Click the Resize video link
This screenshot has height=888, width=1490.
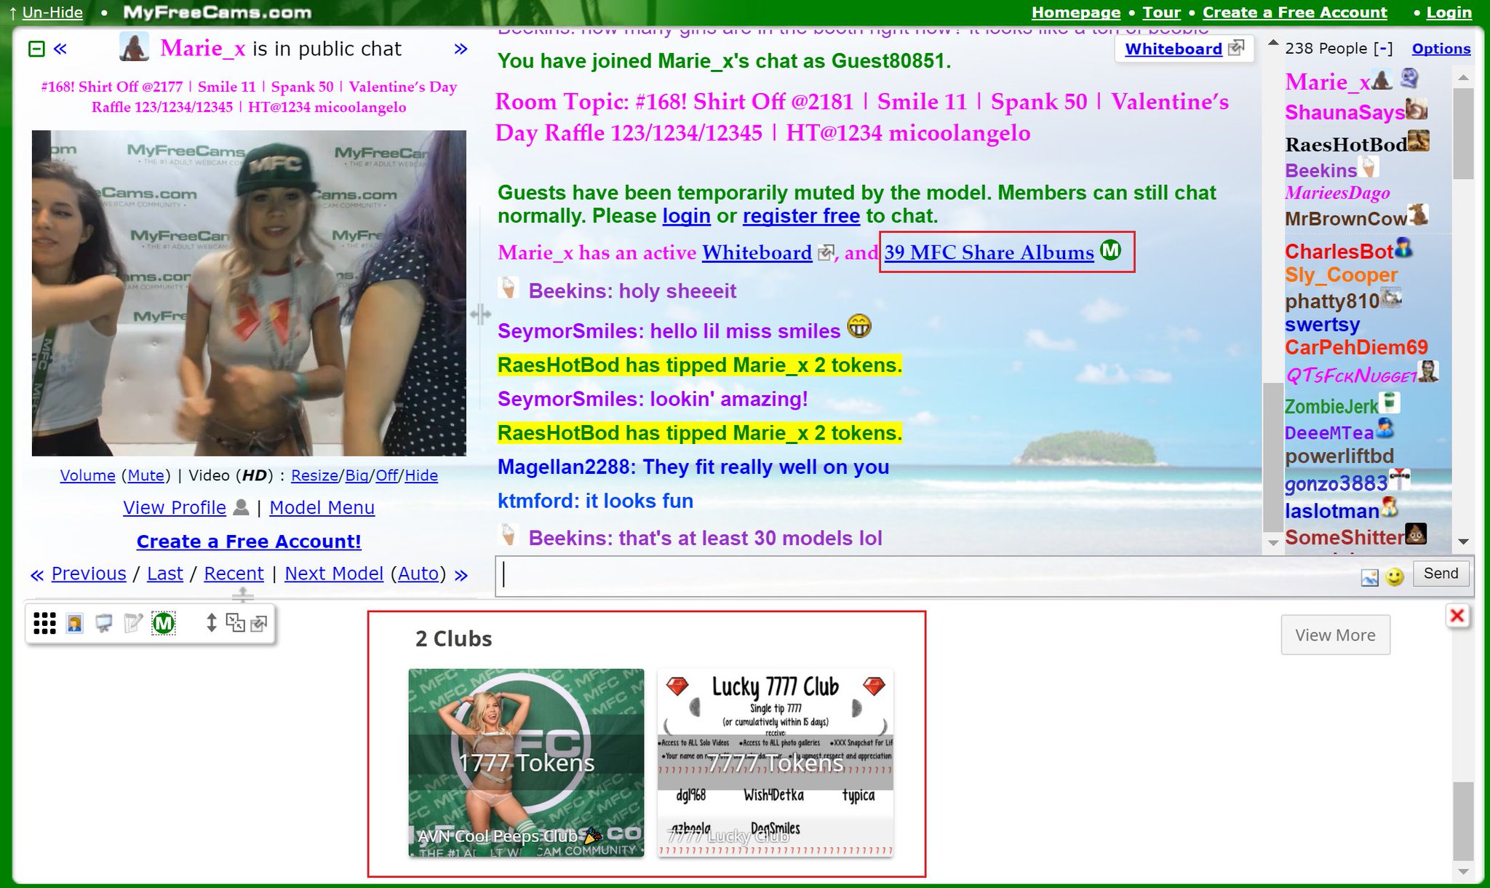tap(314, 475)
